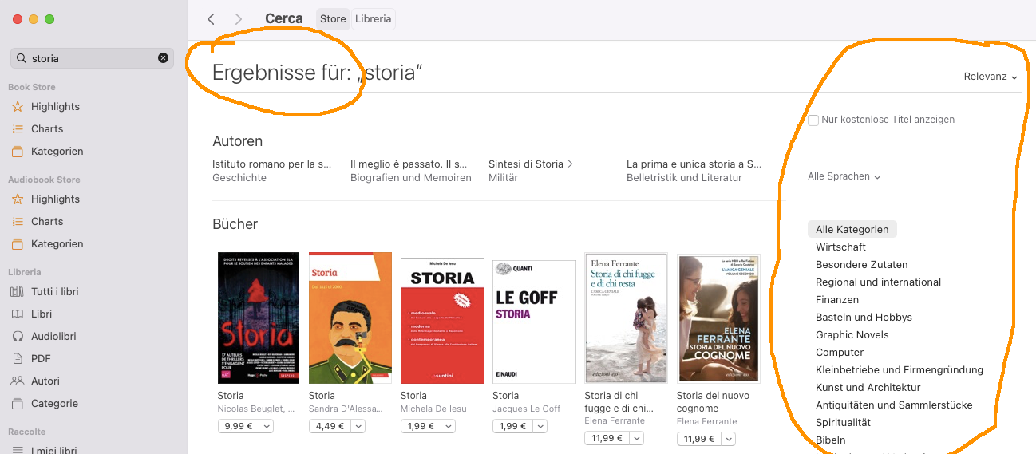
Task: Buy Storia del nuovo cognome for 11,99 €
Action: (x=699, y=438)
